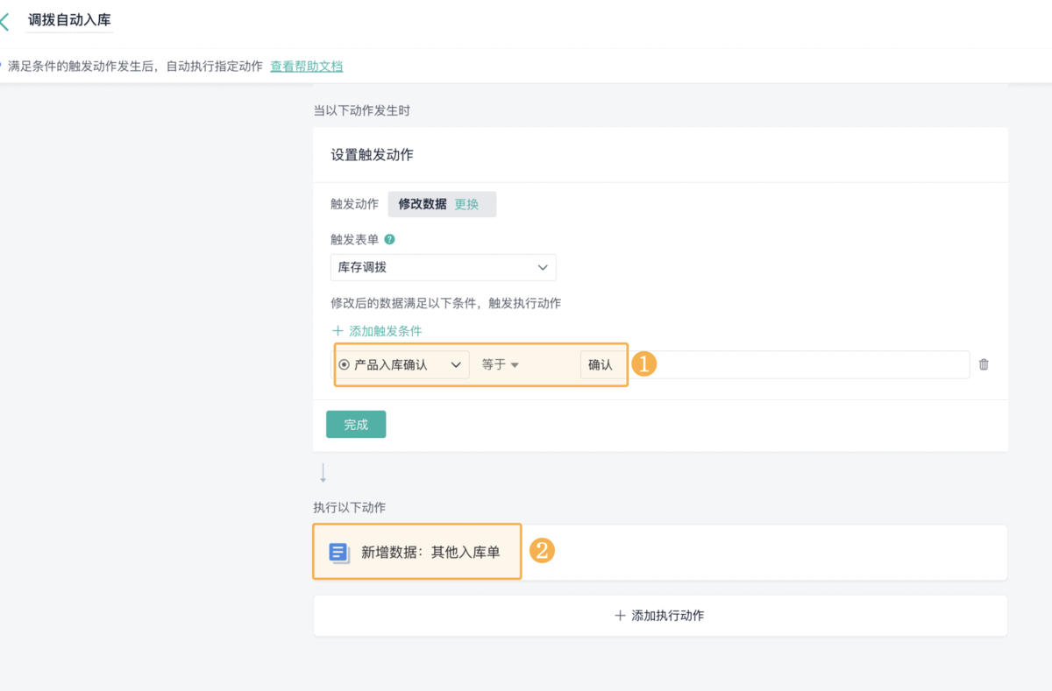
Task: Delete the trigger condition with trash icon
Action: (x=984, y=364)
